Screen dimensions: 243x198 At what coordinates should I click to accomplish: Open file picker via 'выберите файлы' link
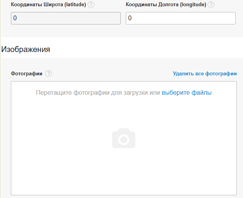187,93
